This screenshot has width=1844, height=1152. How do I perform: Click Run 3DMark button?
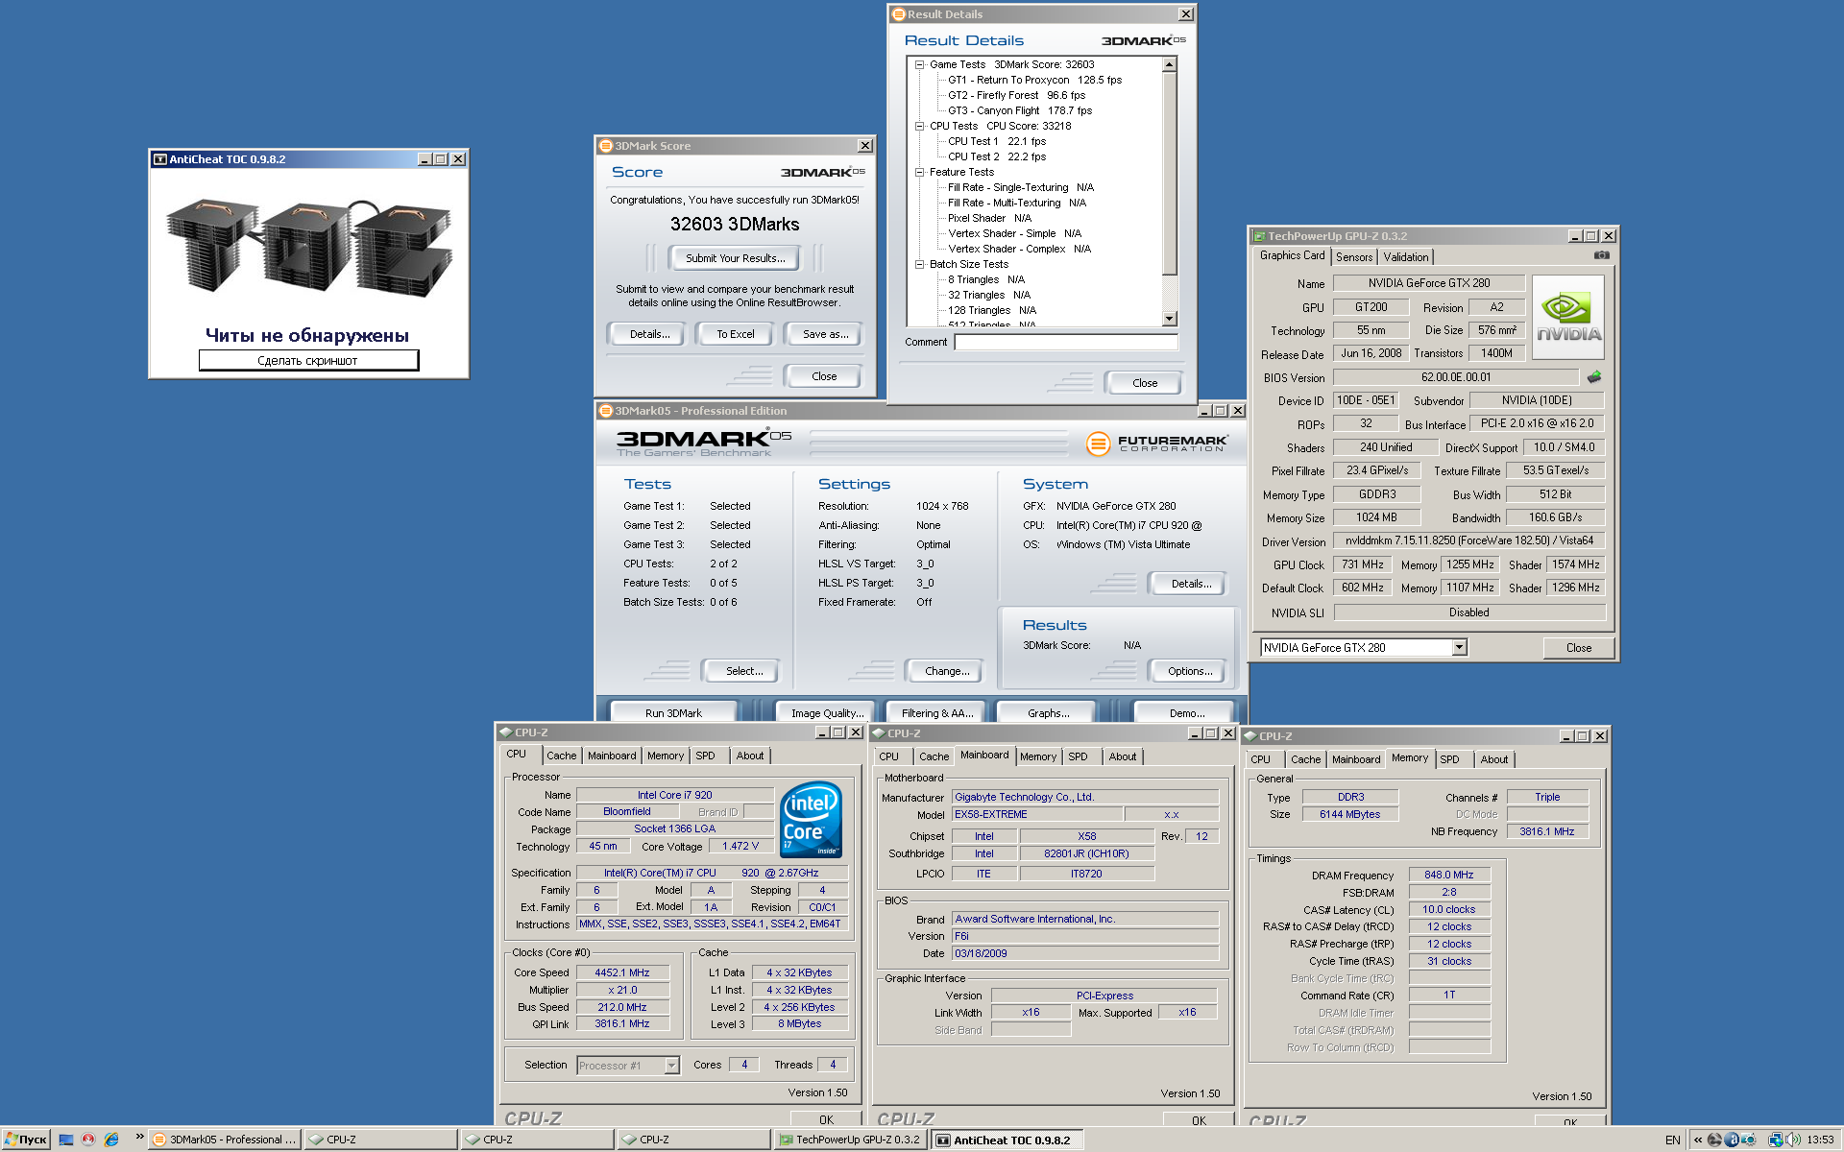[x=673, y=713]
